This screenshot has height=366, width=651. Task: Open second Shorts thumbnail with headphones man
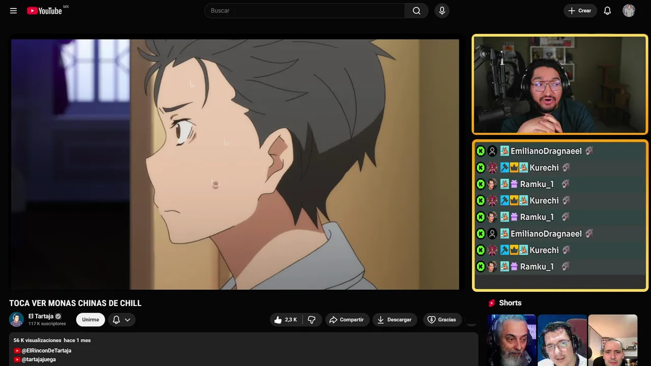(x=562, y=340)
